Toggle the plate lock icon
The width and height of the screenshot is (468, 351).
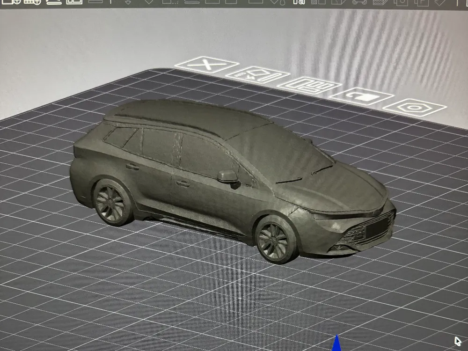pos(361,96)
